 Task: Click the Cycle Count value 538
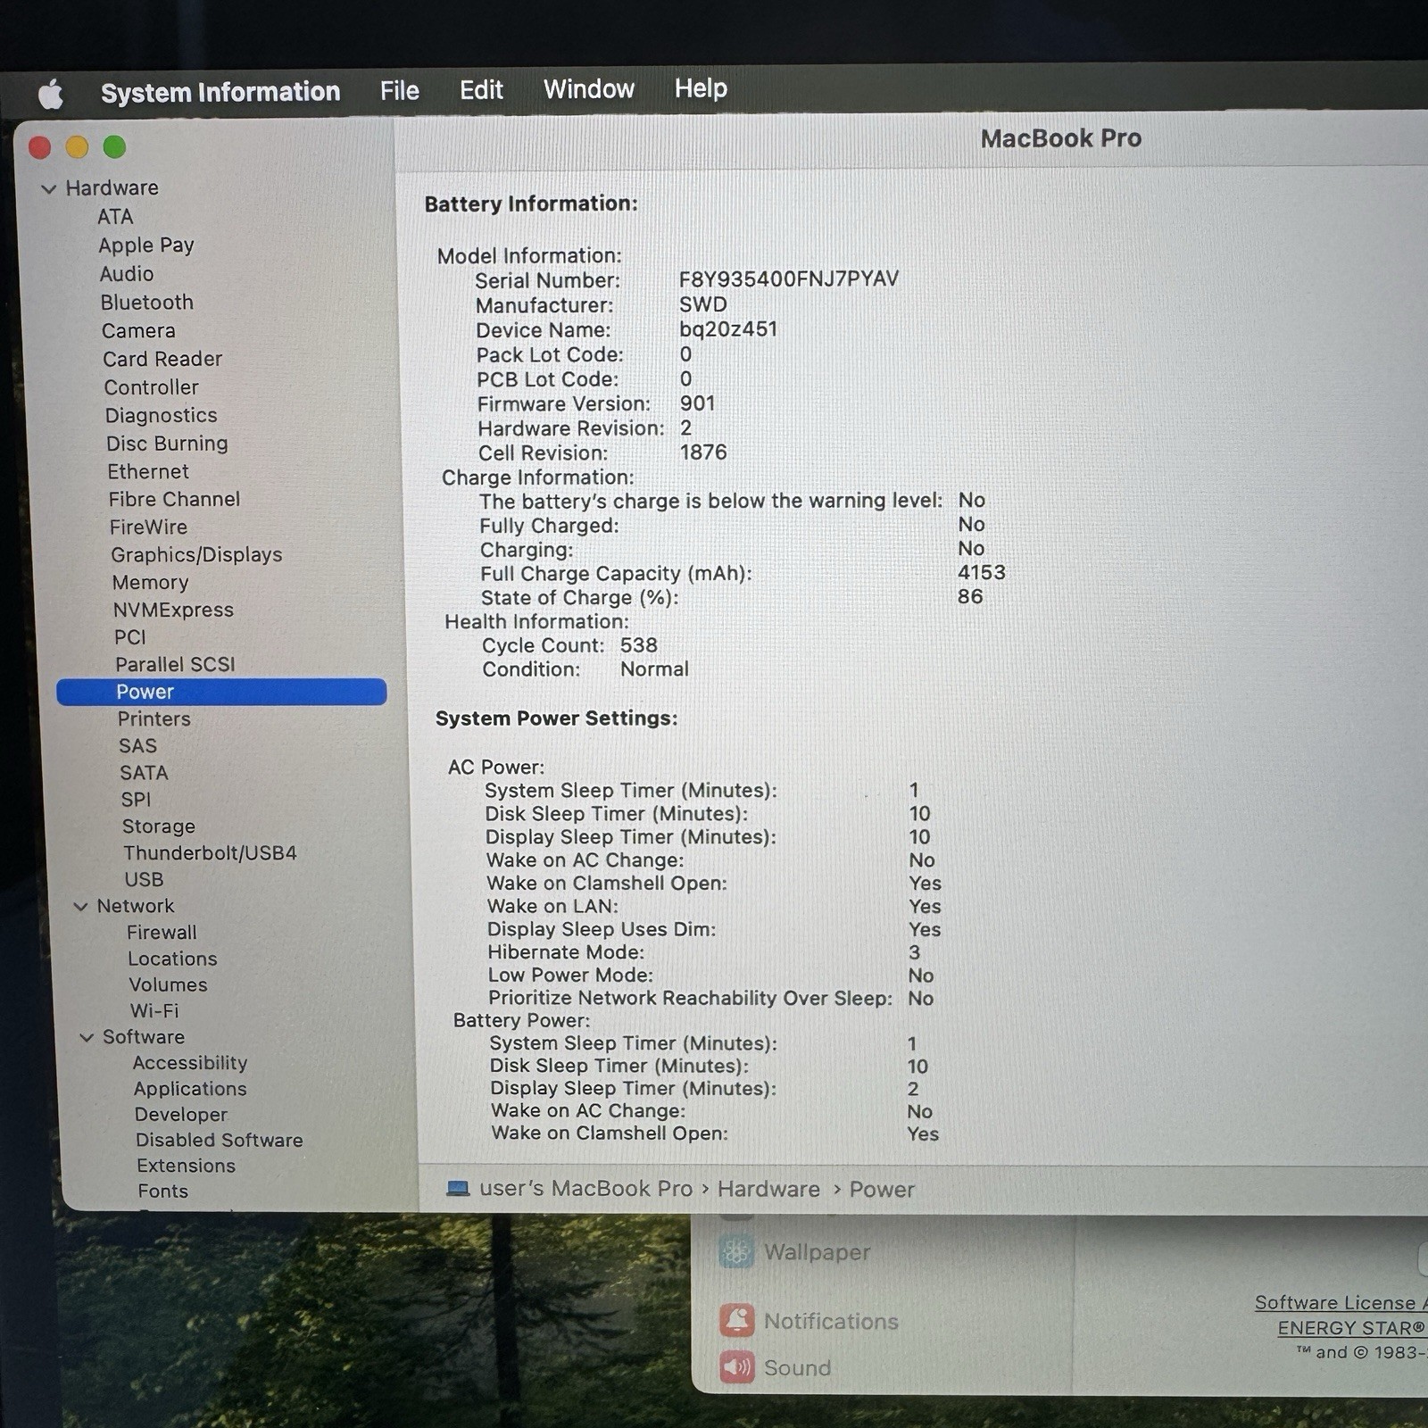(x=639, y=645)
